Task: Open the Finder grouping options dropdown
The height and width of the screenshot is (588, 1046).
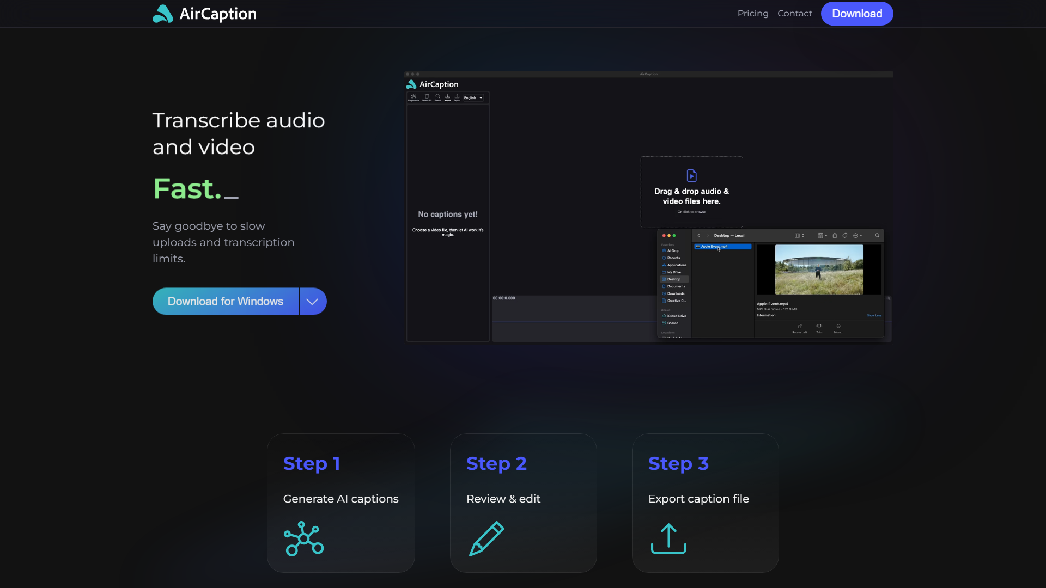Action: coord(822,236)
